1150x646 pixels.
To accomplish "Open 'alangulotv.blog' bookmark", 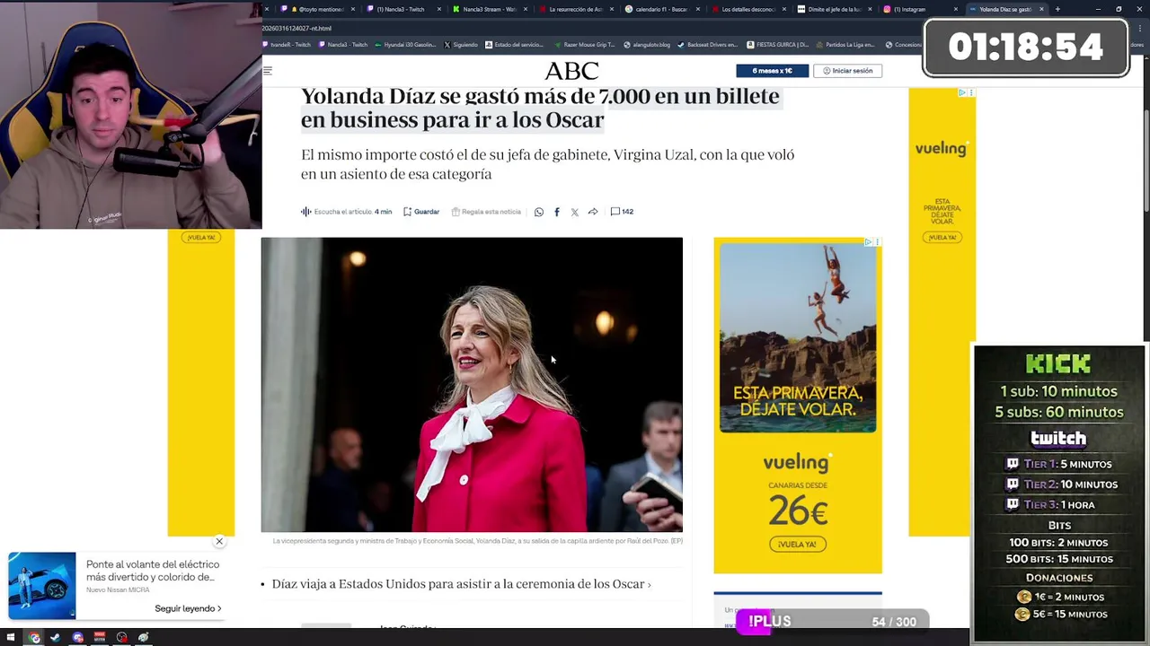I will 647,45.
